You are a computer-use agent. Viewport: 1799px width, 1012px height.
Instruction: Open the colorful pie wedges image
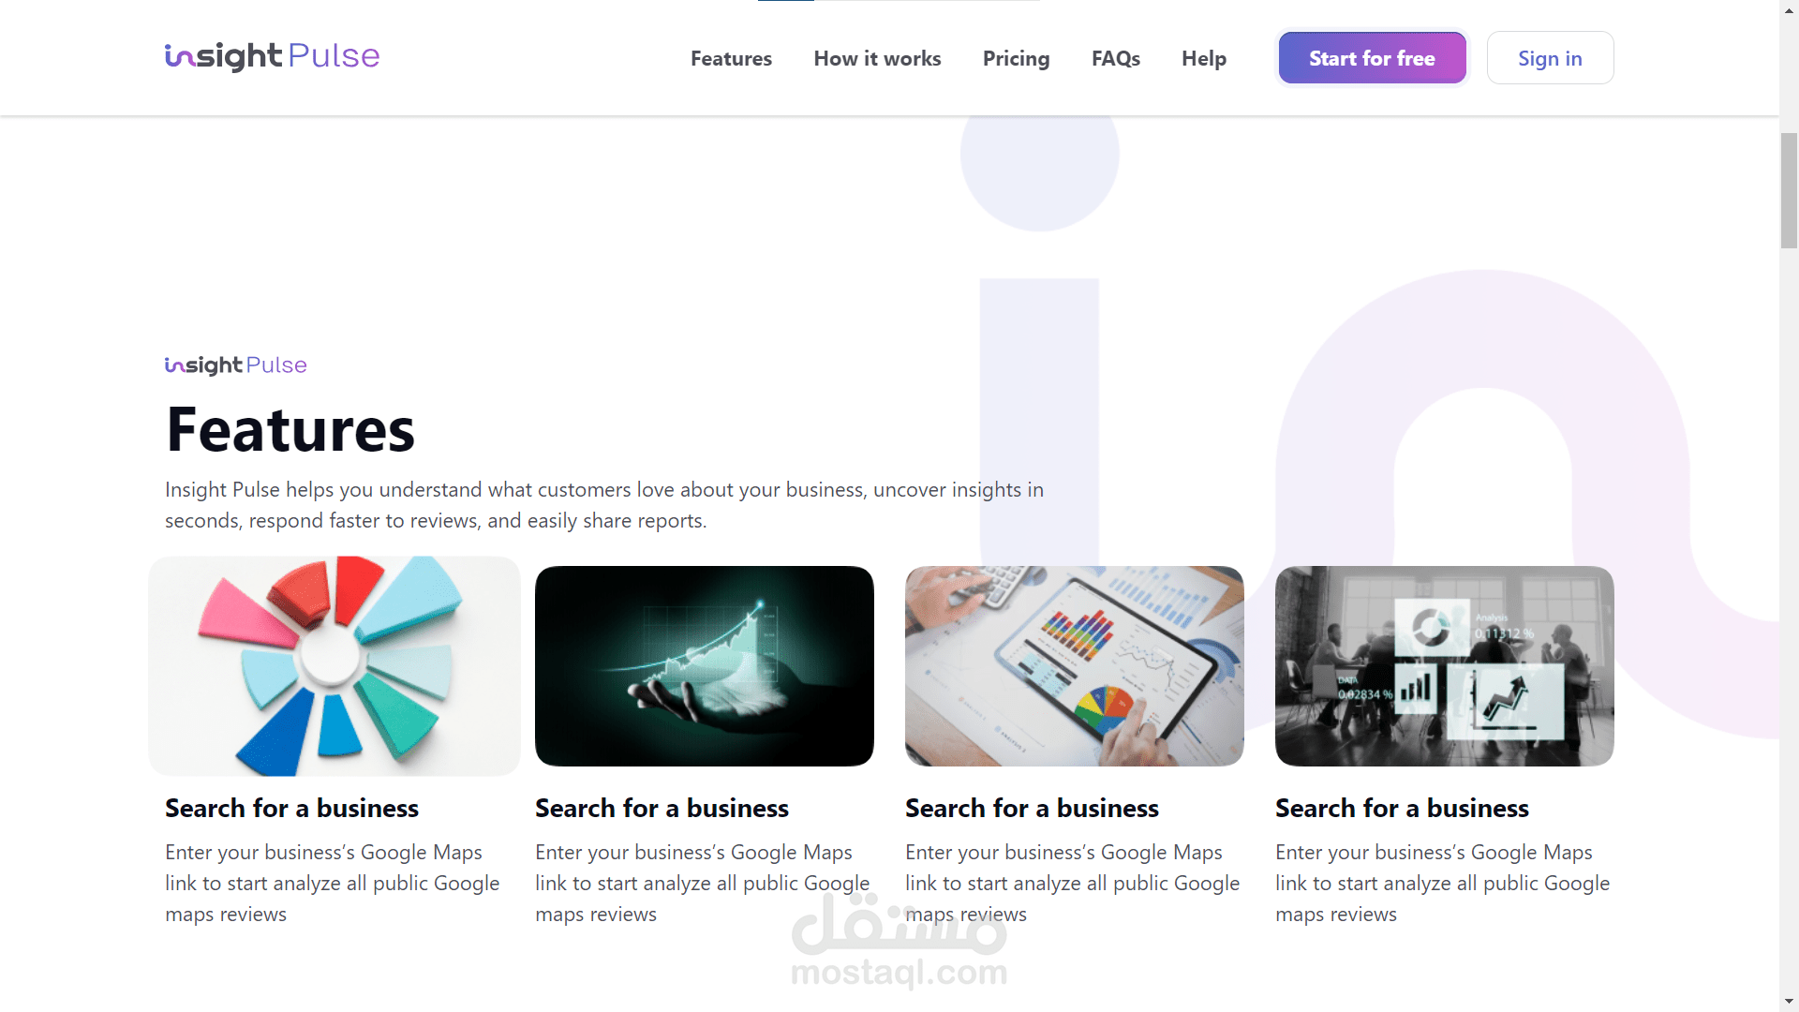335,666
